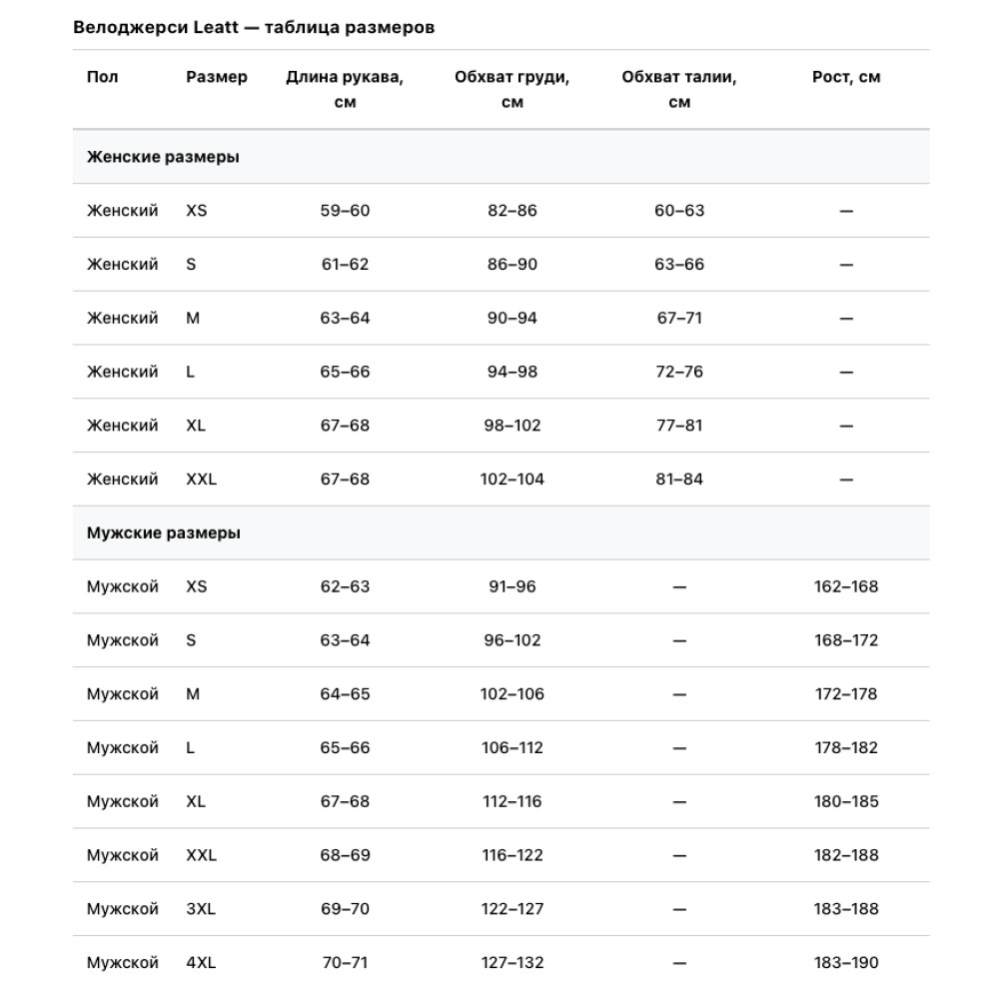This screenshot has width=999, height=999.
Task: Click the table title 'Велоджерси Leatt'
Action: pos(156,27)
